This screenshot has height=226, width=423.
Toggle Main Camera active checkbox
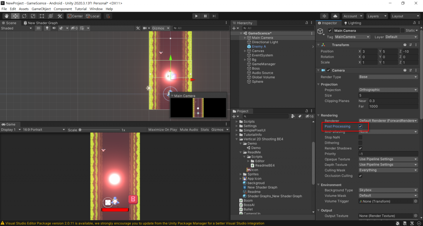click(330, 30)
